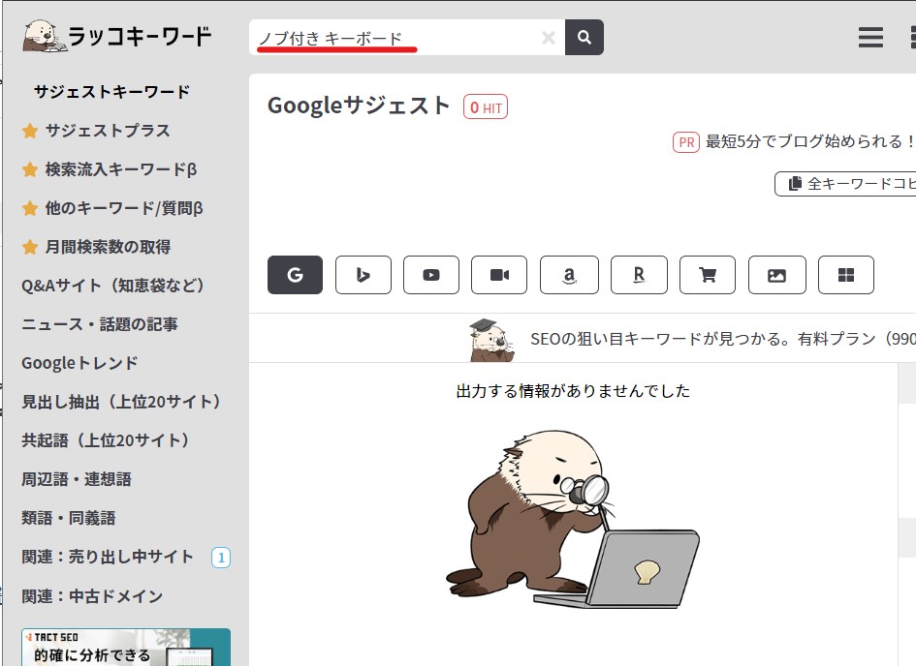
Task: Open Q&Aサイト（知恵袋など） in the sidebar
Action: coord(114,286)
